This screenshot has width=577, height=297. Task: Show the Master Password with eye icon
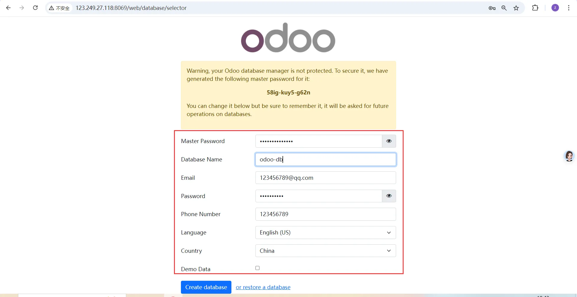(x=389, y=141)
